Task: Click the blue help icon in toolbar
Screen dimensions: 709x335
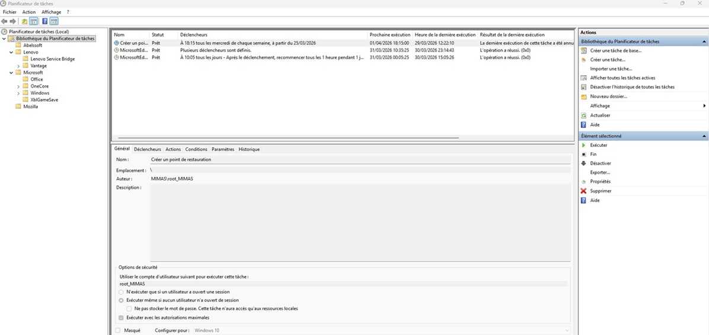Action: coord(44,21)
